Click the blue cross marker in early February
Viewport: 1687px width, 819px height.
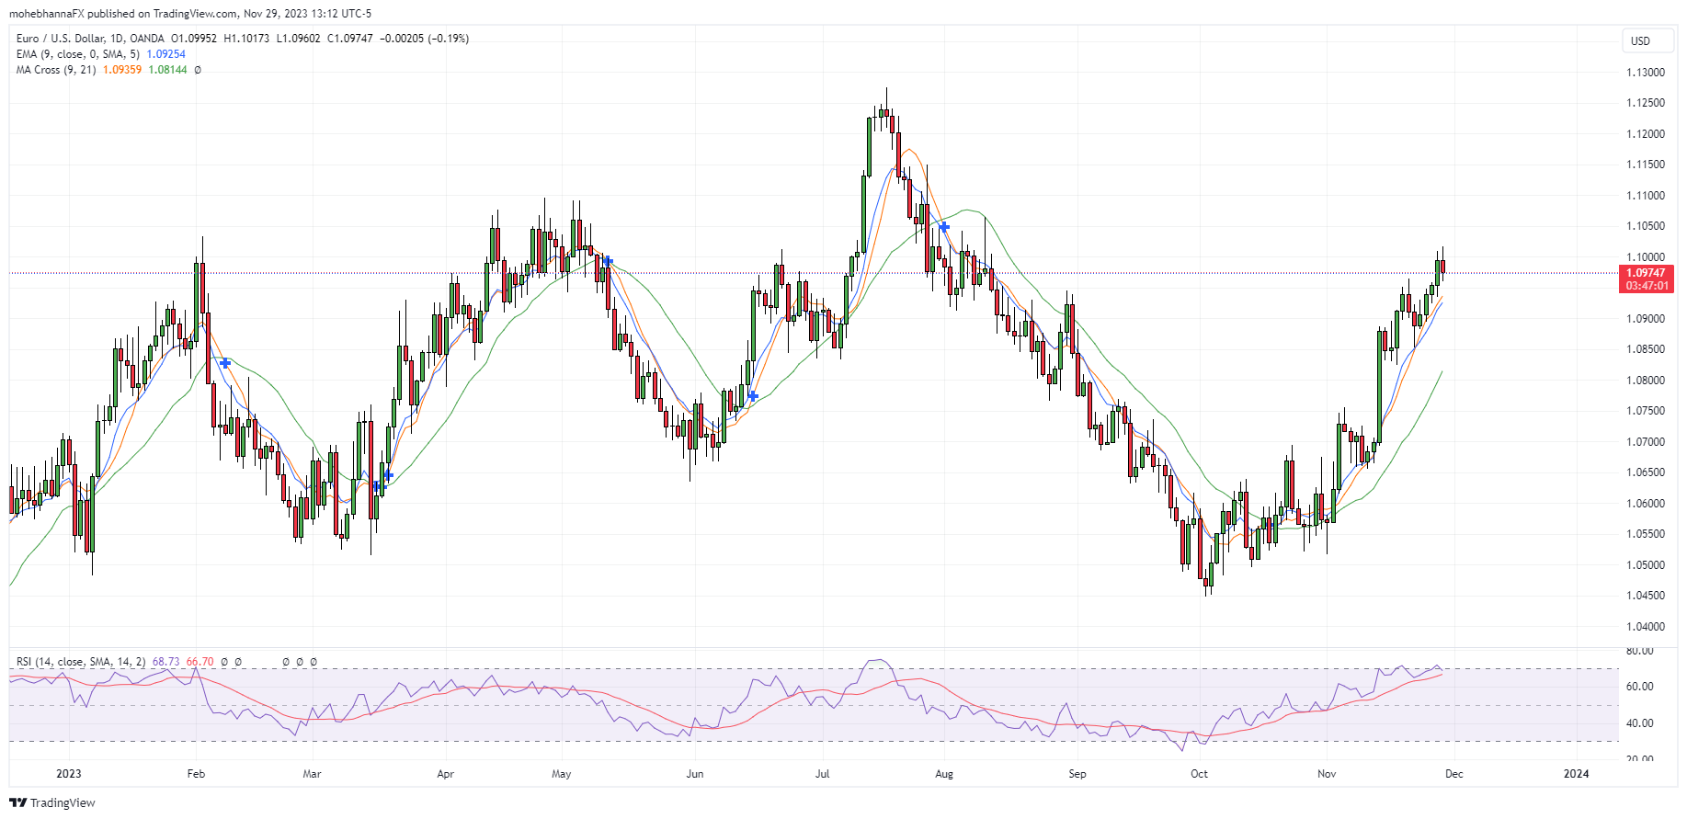coord(225,363)
